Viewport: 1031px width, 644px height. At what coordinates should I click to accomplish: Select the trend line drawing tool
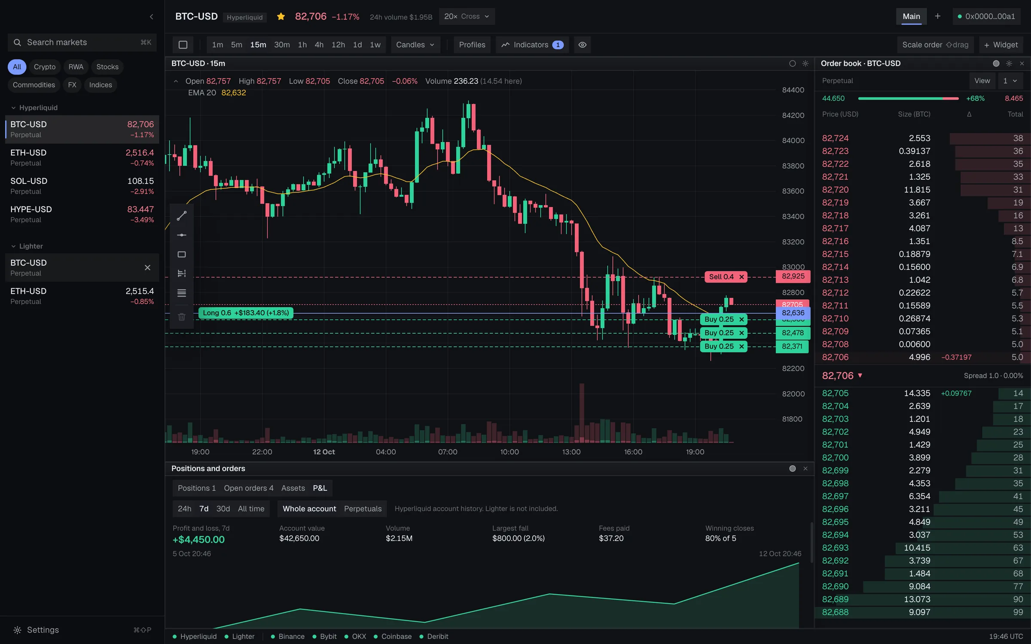[x=182, y=216]
